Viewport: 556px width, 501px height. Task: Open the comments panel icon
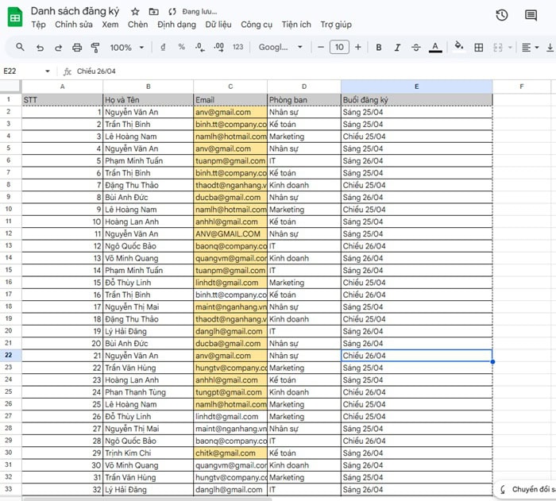531,15
